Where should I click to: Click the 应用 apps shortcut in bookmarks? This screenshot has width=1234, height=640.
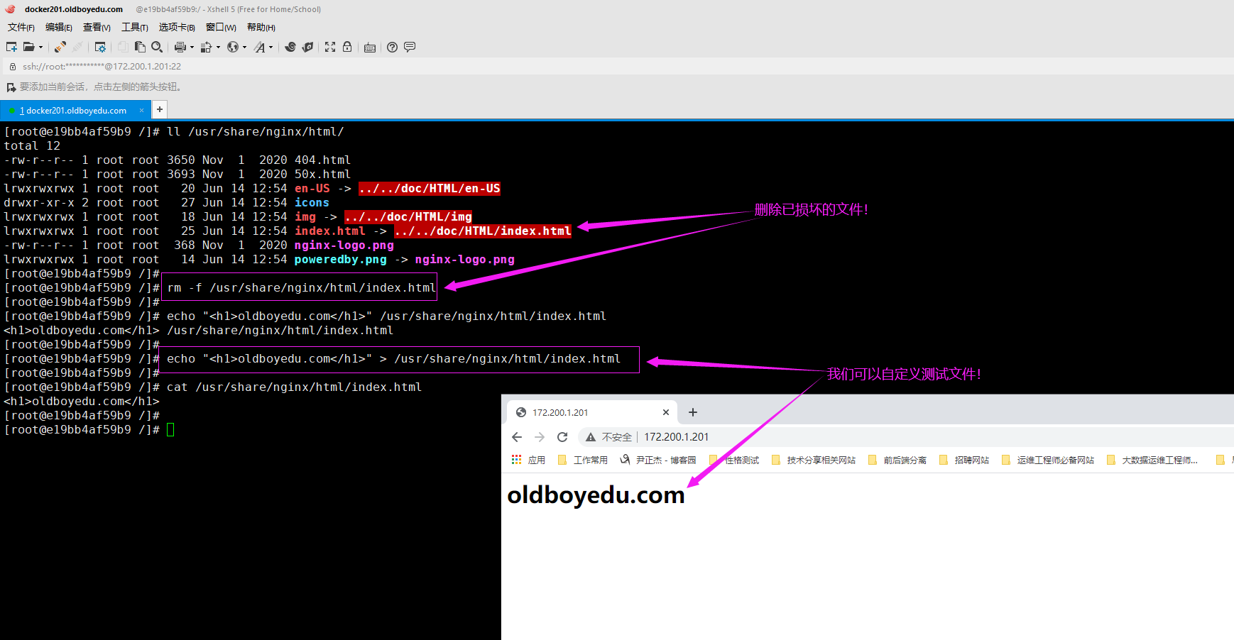point(528,460)
